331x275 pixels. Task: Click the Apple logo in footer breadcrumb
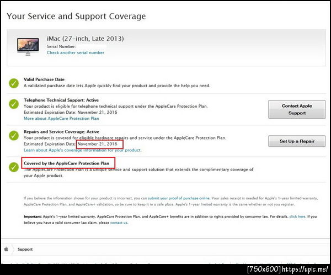coord(6,249)
